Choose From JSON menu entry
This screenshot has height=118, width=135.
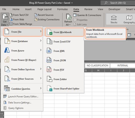point(64,60)
